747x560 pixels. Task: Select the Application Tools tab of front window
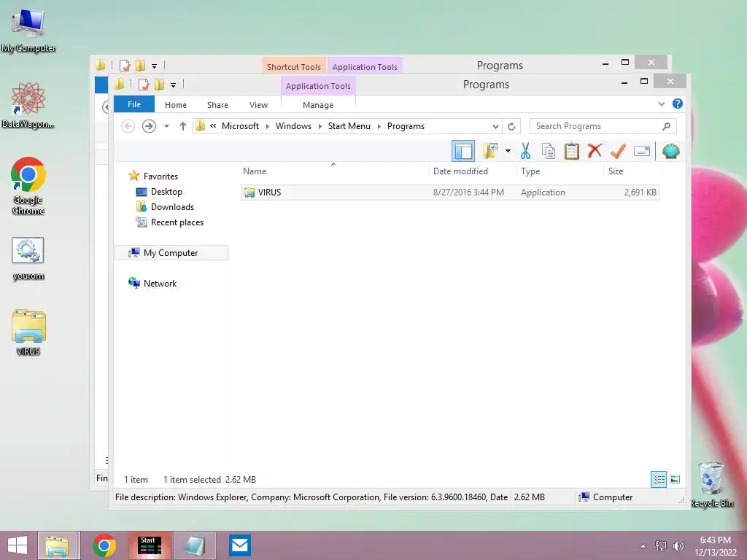click(x=318, y=86)
